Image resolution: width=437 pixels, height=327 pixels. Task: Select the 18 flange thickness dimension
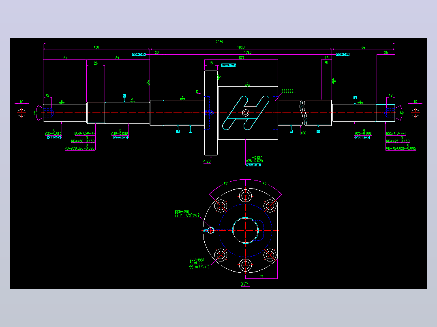tap(211, 63)
